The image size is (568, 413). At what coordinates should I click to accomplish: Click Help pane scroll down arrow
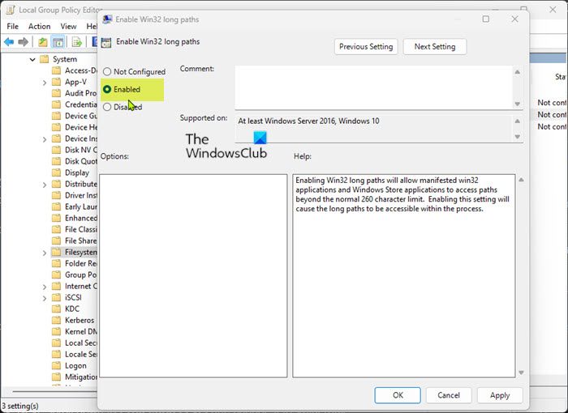click(x=521, y=373)
